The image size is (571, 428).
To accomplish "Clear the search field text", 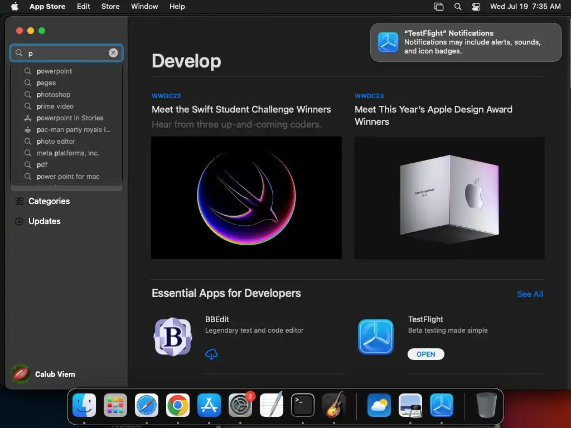I will pos(113,53).
